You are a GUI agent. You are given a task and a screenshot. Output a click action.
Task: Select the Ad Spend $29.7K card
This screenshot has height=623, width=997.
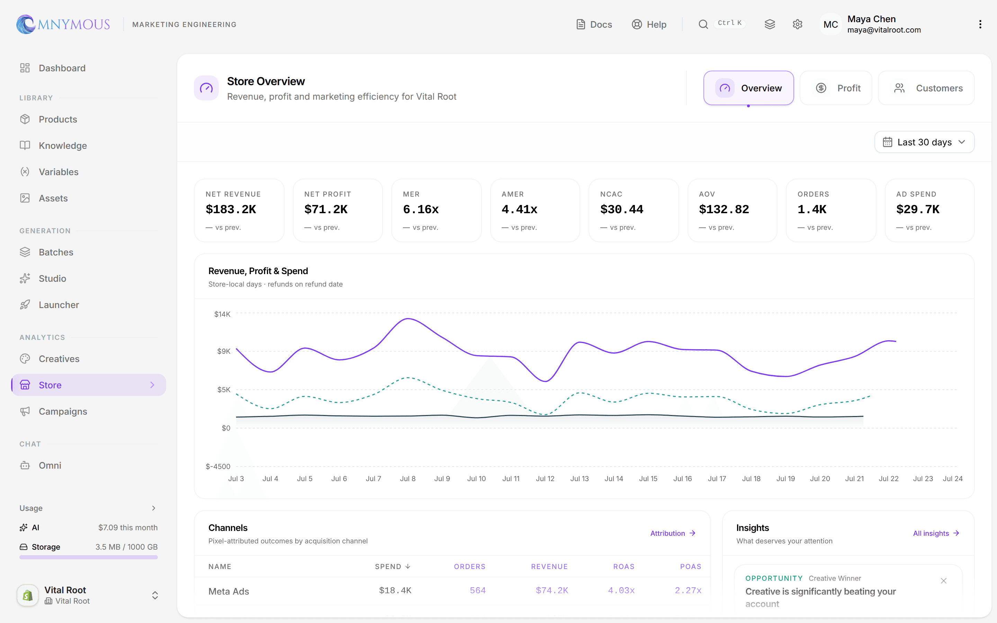point(929,210)
